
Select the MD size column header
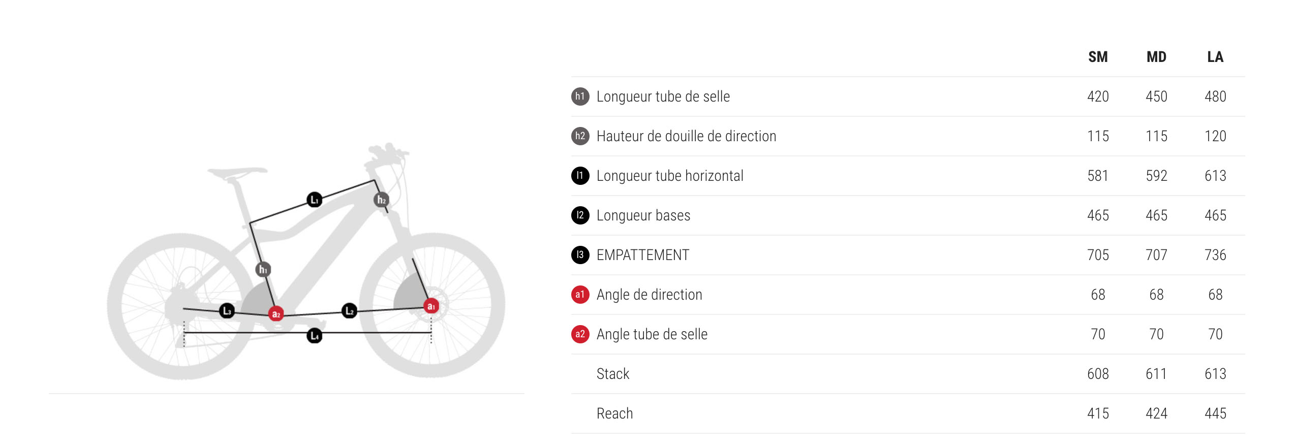click(x=1156, y=57)
